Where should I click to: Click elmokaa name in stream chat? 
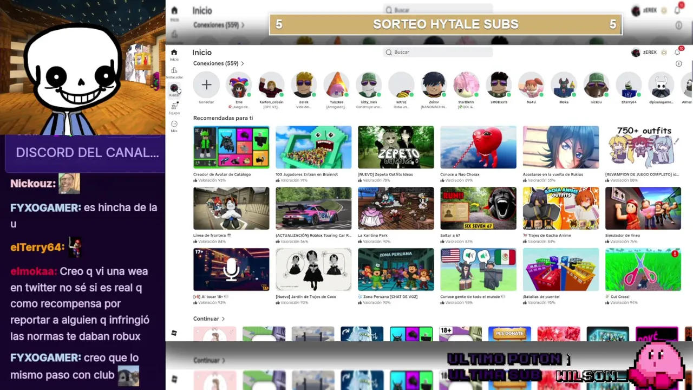point(34,271)
